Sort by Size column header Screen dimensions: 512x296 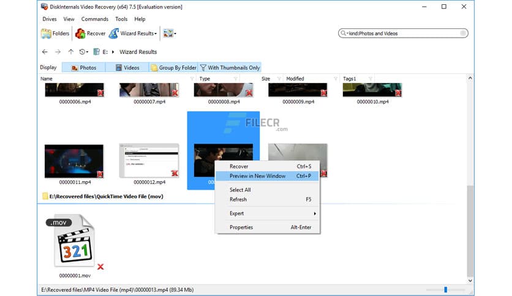pyautogui.click(x=266, y=78)
